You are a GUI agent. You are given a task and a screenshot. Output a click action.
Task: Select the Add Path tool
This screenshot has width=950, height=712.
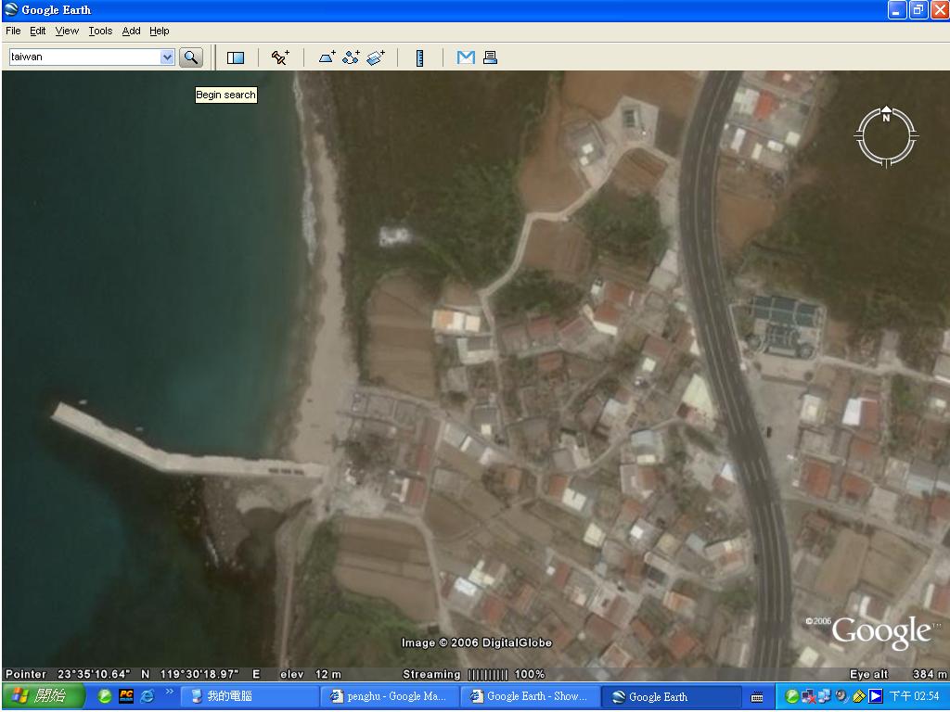coord(351,57)
